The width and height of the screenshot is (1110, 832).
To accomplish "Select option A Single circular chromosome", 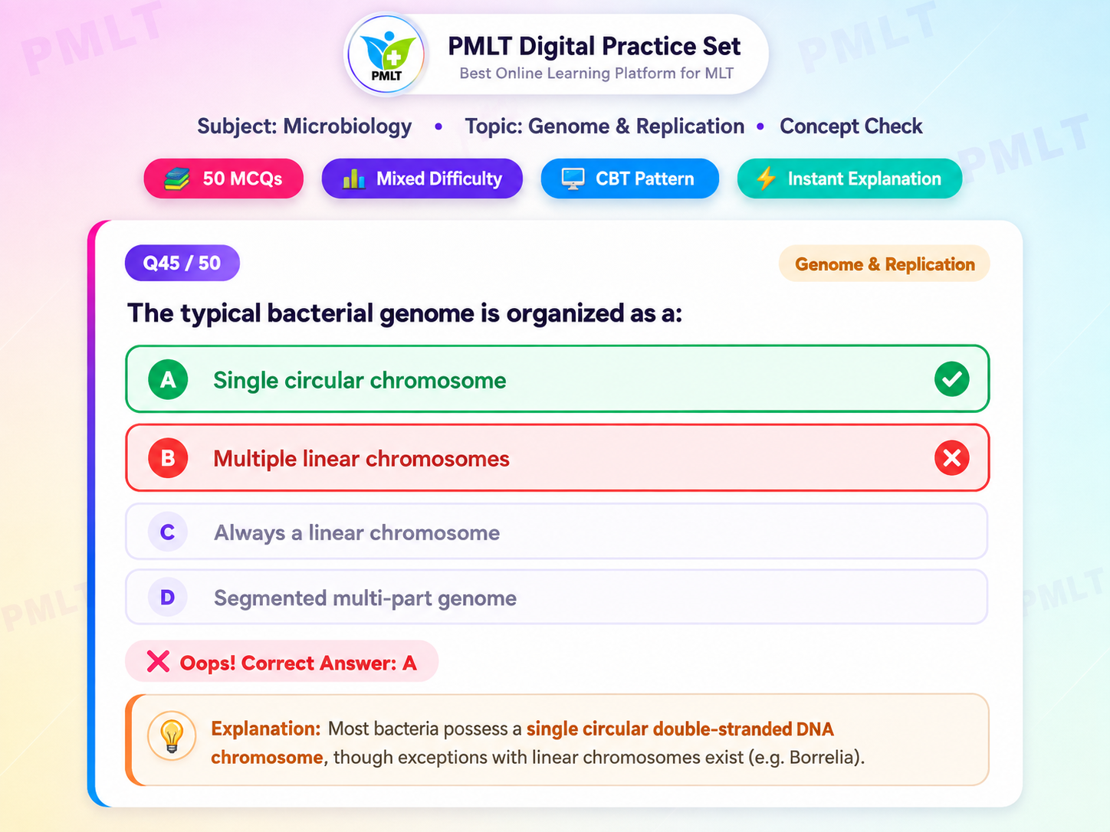I will click(x=557, y=379).
